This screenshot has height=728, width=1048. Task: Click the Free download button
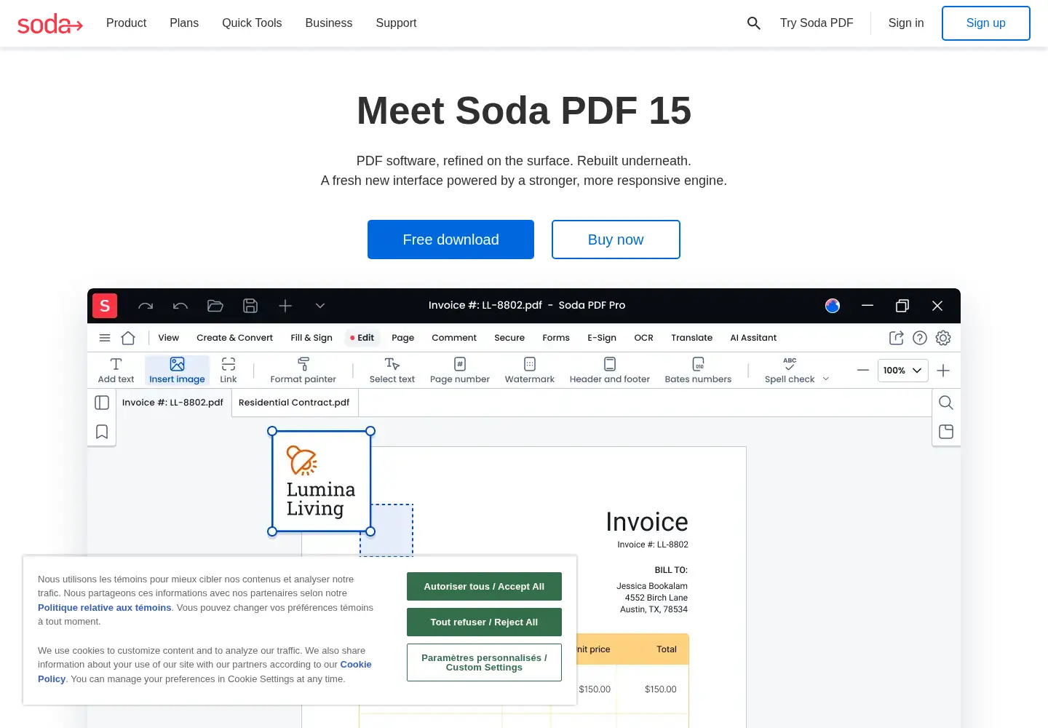pos(450,240)
